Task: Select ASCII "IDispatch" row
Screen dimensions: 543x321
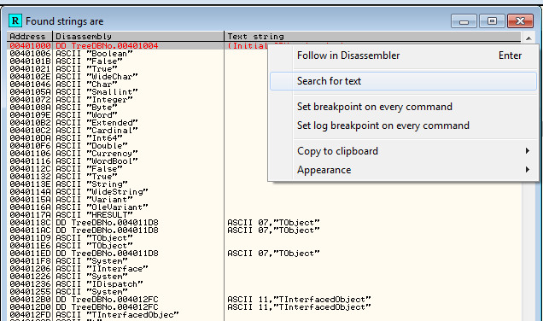Action: click(264, 283)
